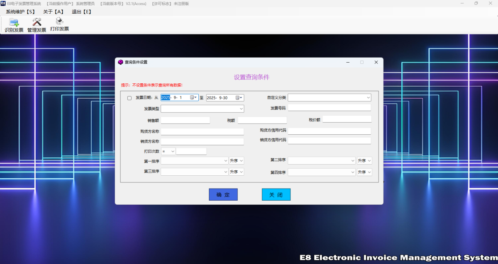The height and width of the screenshot is (264, 498).
Task: Click the 识别发票 toolbar icon
Action: [14, 22]
